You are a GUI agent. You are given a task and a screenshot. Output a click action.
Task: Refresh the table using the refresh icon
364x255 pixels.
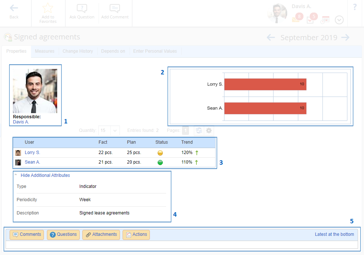point(199,130)
